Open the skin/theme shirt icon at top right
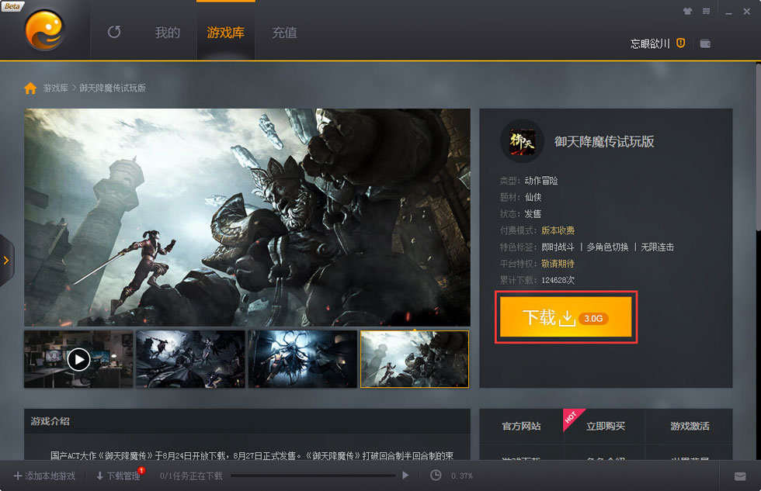 point(688,12)
